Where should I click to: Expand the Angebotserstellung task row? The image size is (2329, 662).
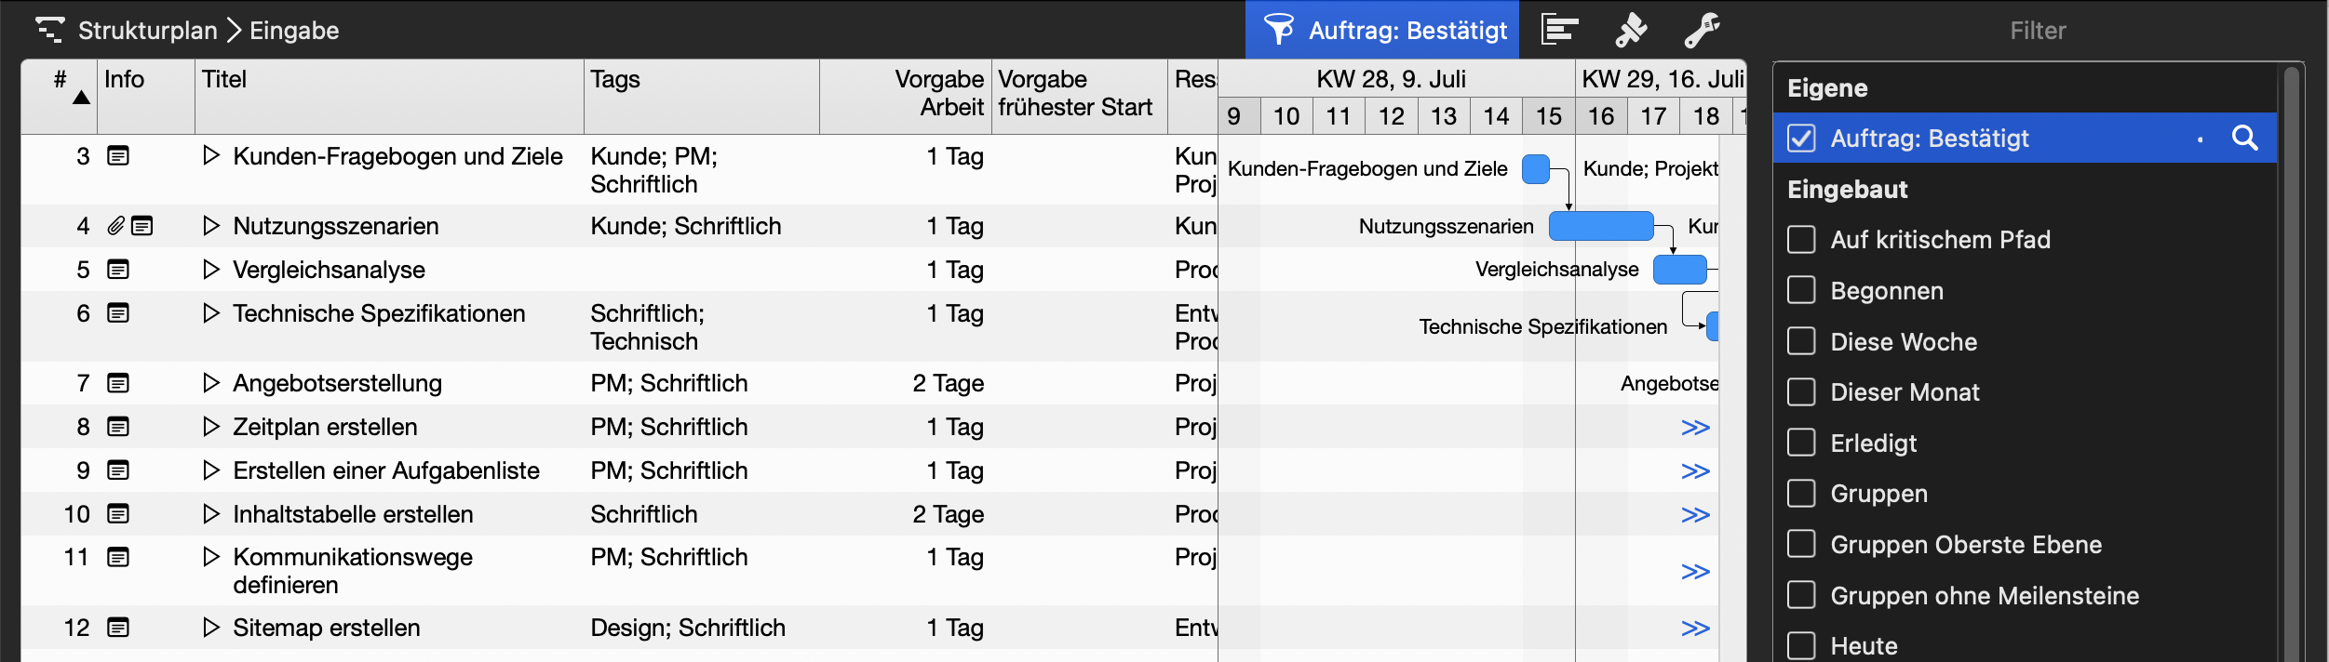[210, 382]
